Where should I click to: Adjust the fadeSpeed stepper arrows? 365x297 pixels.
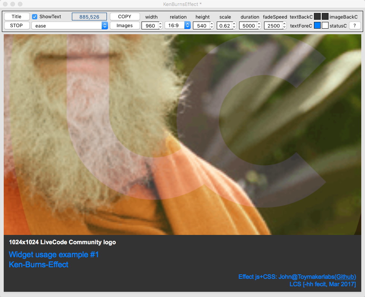(x=284, y=26)
